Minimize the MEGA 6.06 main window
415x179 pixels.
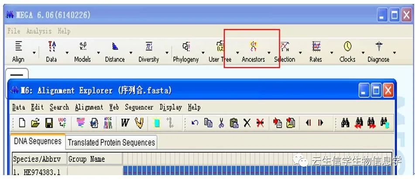pyautogui.click(x=382, y=15)
